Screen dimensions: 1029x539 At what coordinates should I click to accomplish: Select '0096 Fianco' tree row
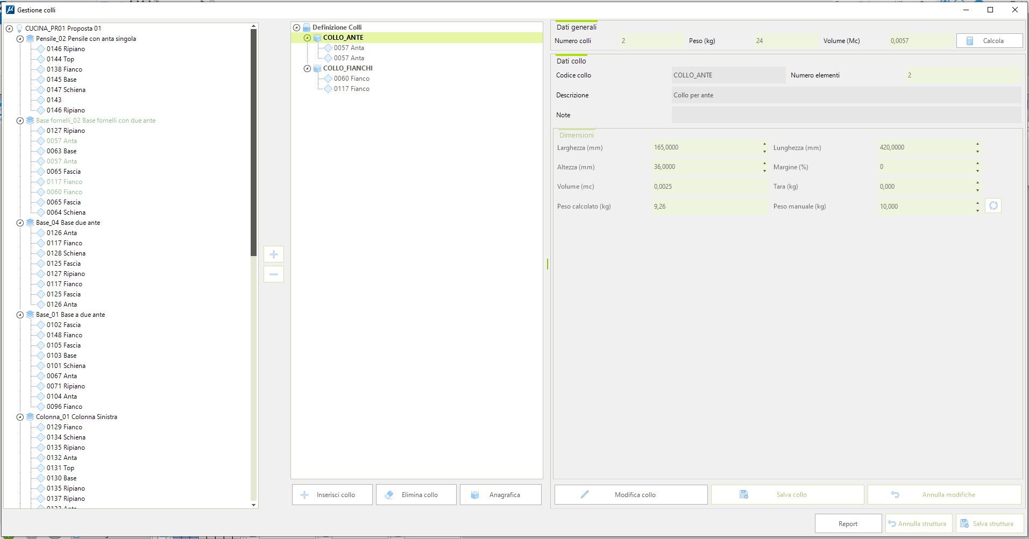(x=64, y=407)
